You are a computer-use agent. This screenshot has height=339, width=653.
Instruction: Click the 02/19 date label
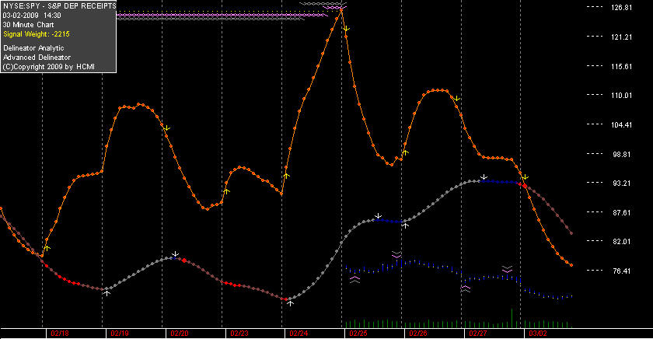120,334
